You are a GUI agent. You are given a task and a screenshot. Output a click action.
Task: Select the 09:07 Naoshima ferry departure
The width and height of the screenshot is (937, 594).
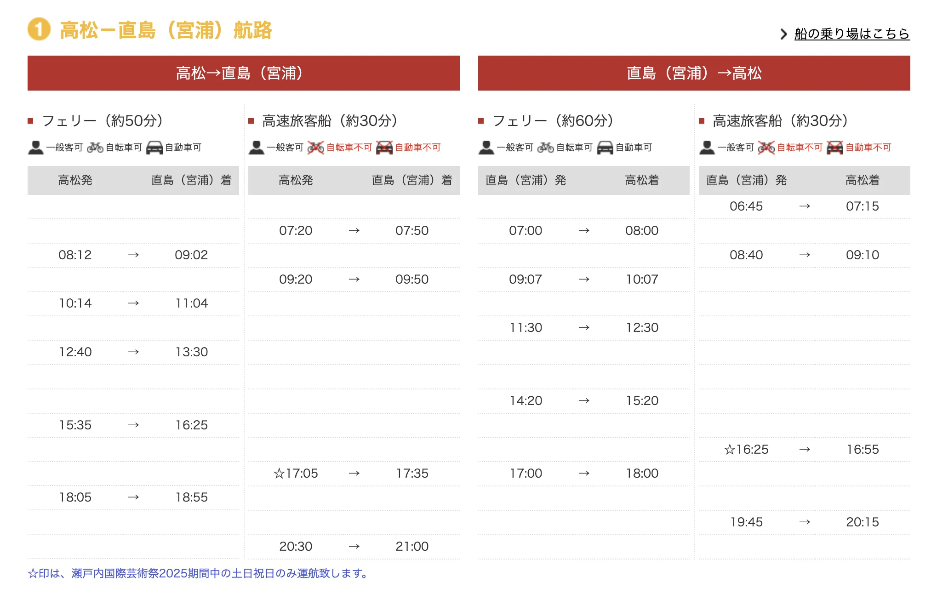(x=526, y=279)
